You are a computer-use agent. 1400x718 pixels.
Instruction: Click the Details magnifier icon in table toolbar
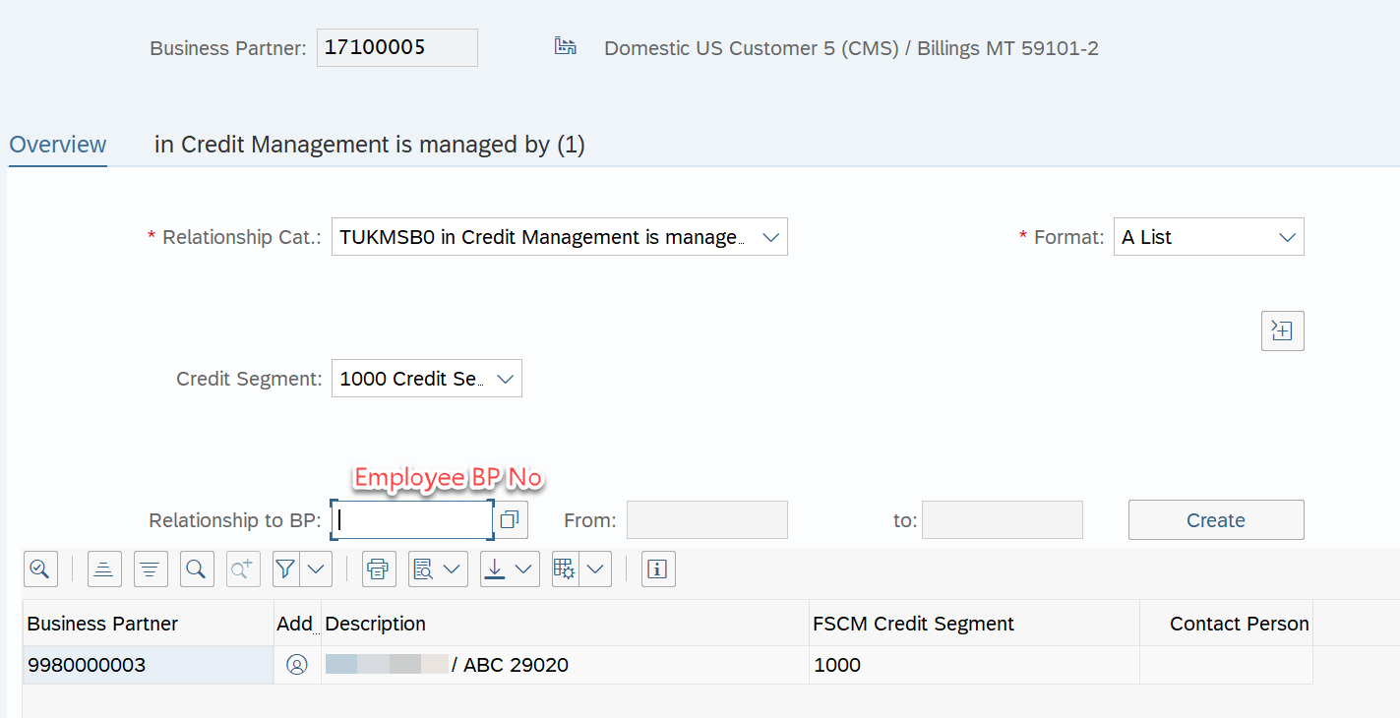tap(39, 568)
